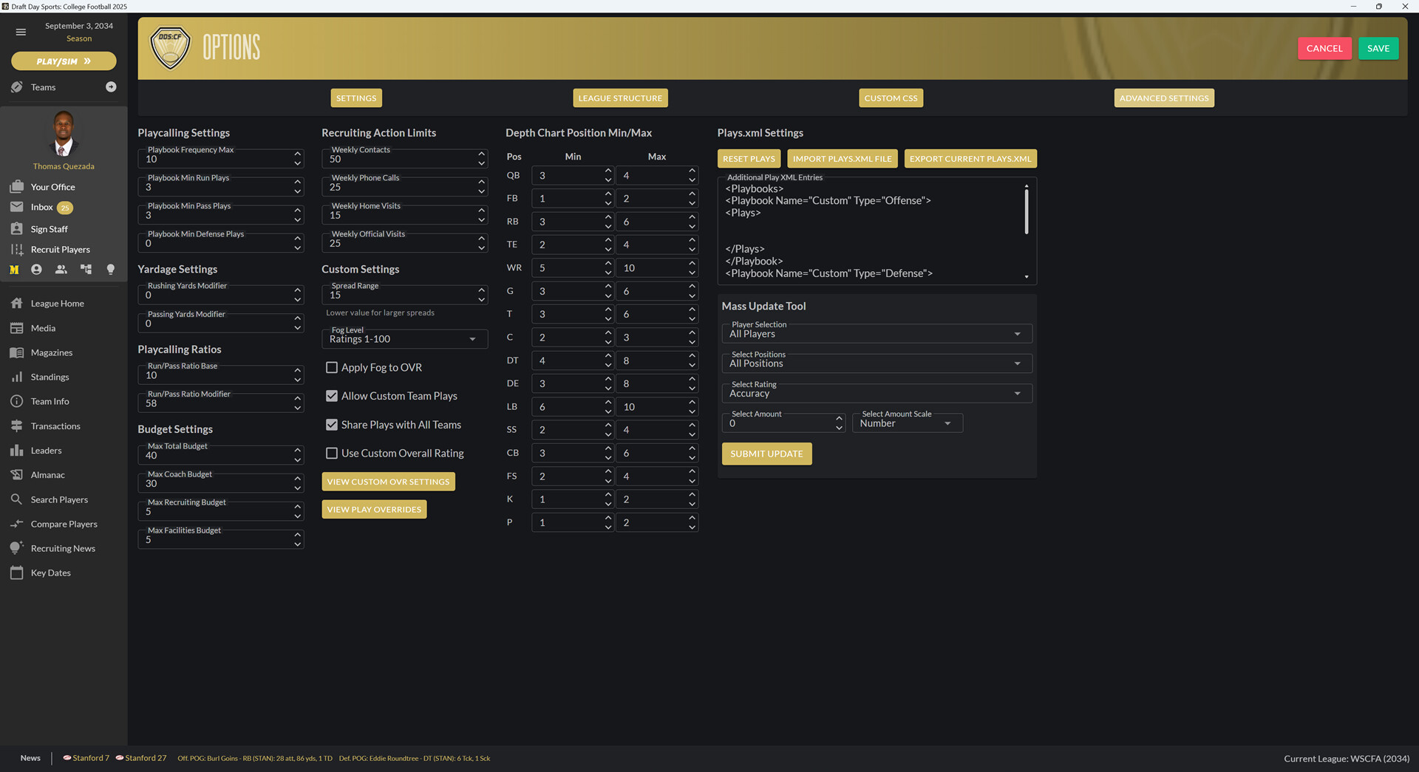This screenshot has height=772, width=1419.
Task: Enable the Apply Fog to OVR checkbox
Action: click(x=332, y=366)
